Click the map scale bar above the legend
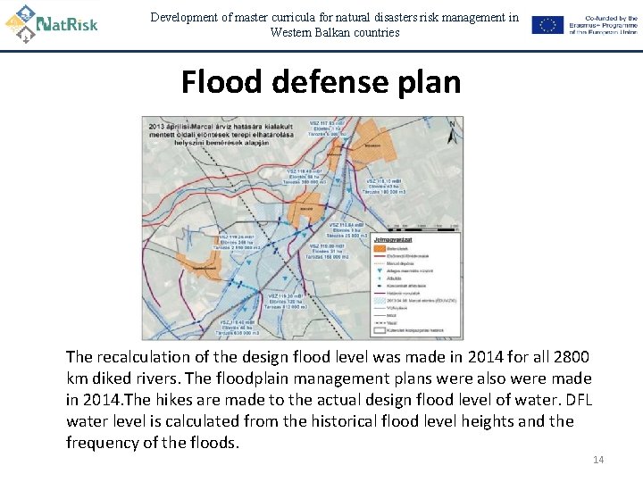The height and width of the screenshot is (482, 643). [x=422, y=228]
